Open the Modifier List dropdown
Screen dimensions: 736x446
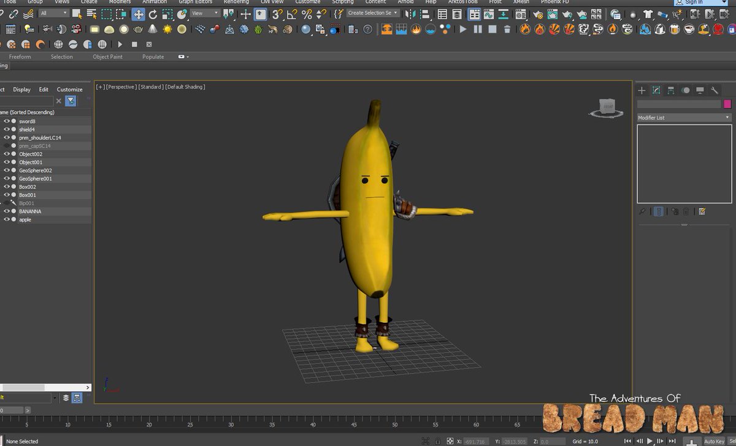pyautogui.click(x=684, y=118)
